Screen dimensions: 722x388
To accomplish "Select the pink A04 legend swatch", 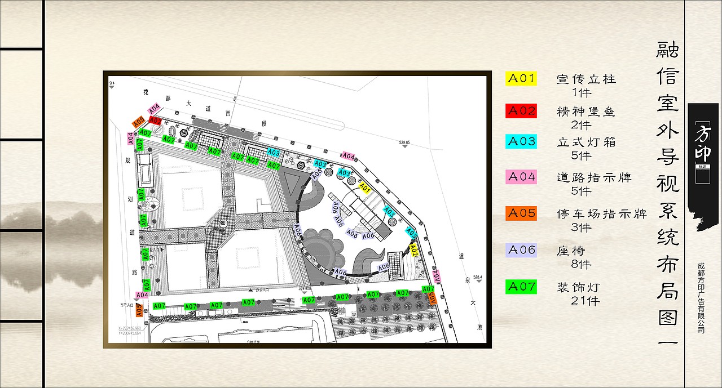I will click(521, 176).
